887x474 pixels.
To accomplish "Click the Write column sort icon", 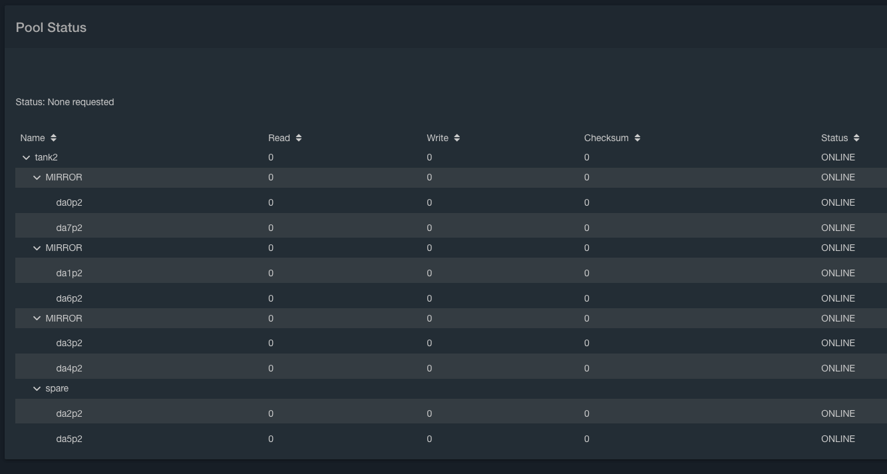I will click(457, 138).
